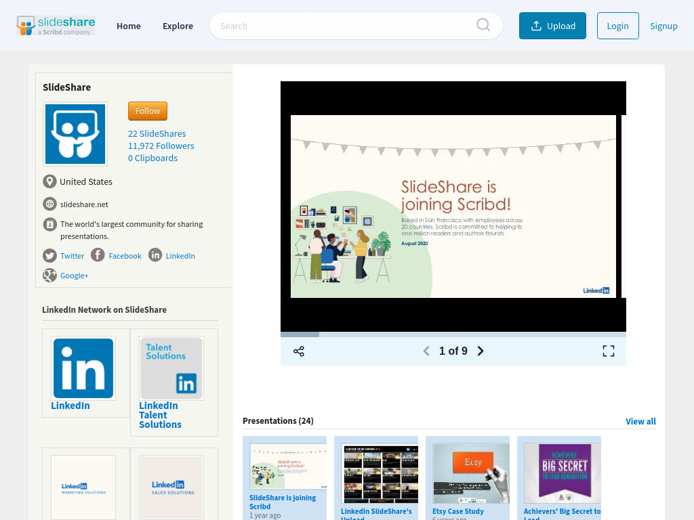Click LinkedIn Network on SlideShare heading
This screenshot has width=694, height=520.
coord(104,309)
